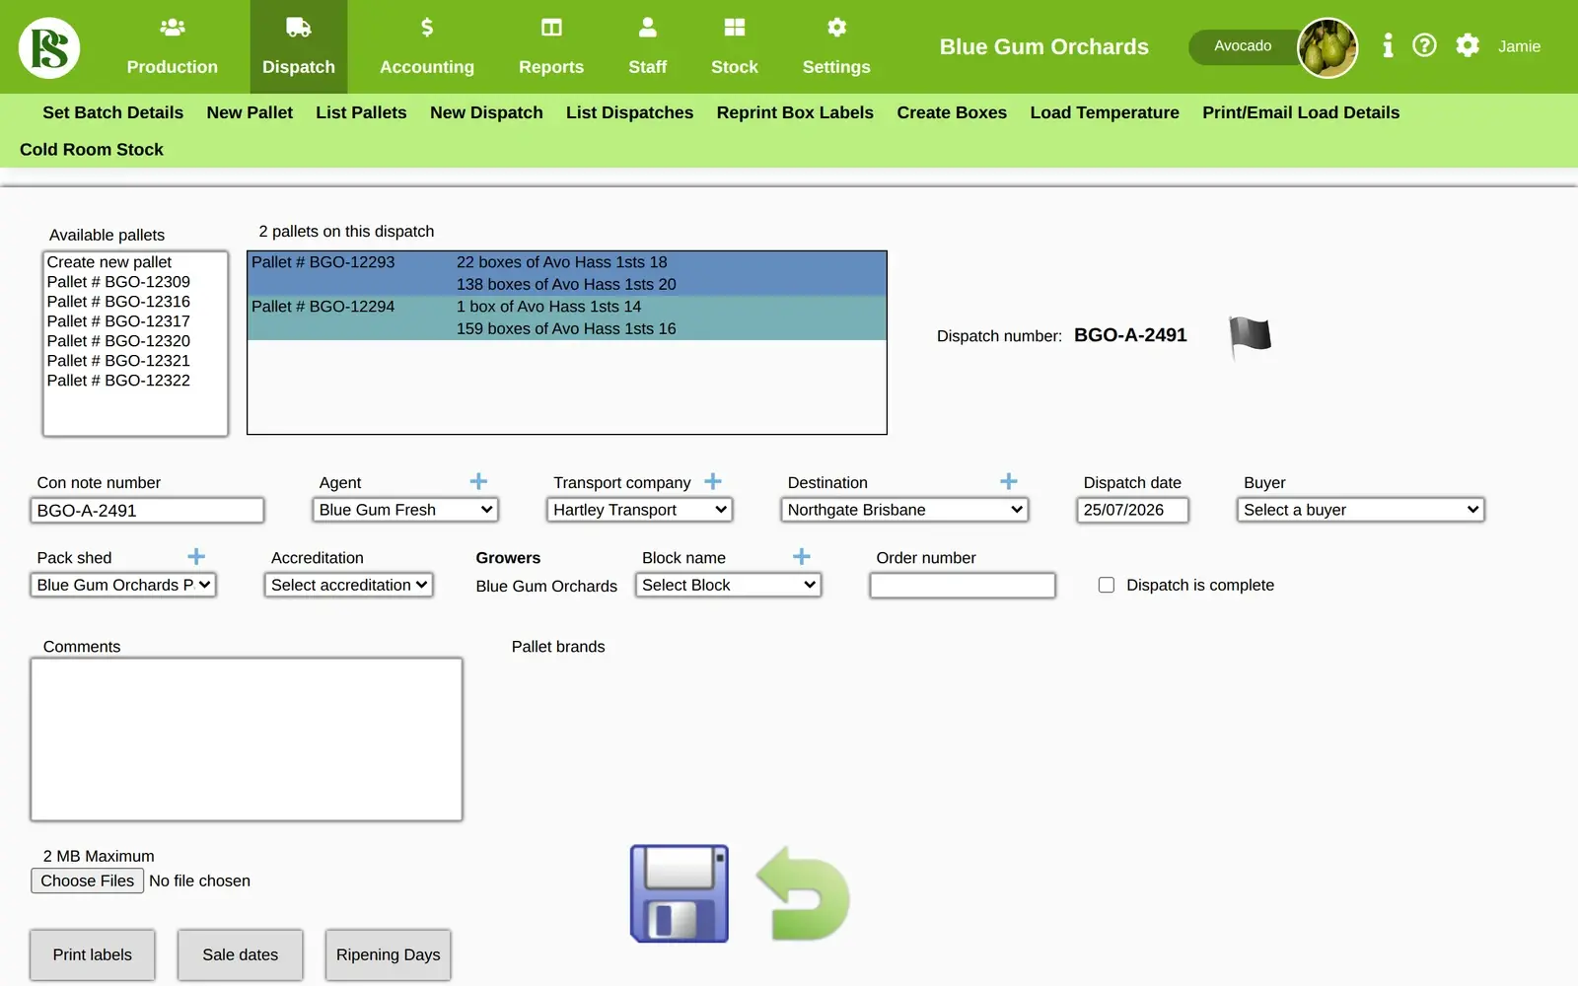Select Pallet # BGO-12321 in available pallets
This screenshot has width=1578, height=986.
(135, 361)
